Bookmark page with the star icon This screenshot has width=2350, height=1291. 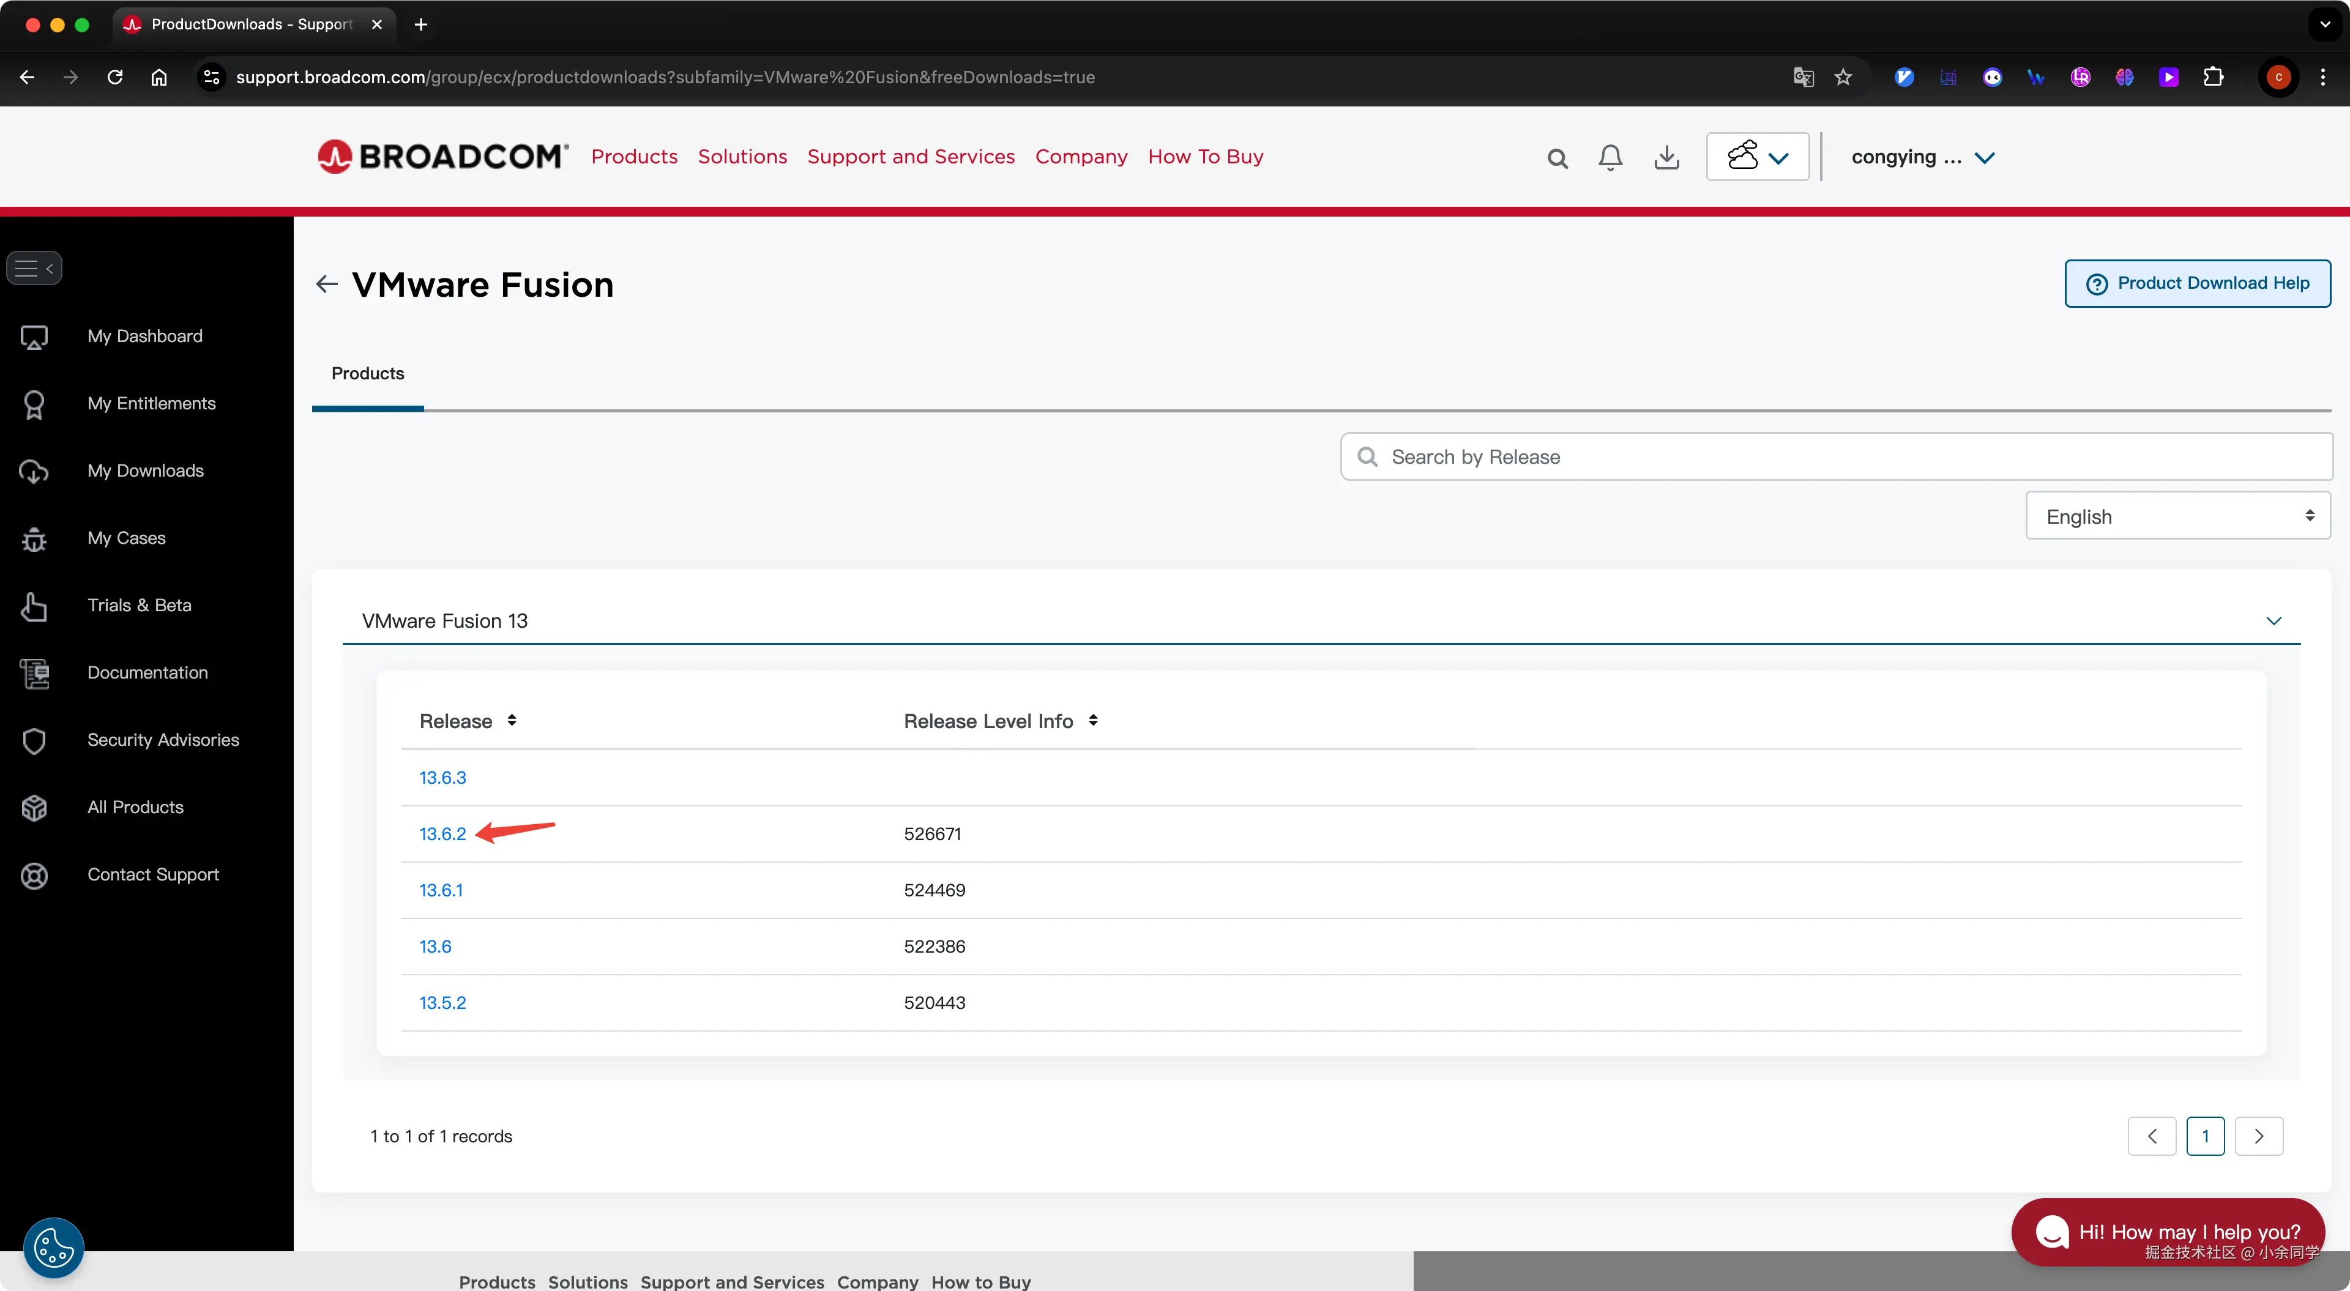coord(1843,78)
